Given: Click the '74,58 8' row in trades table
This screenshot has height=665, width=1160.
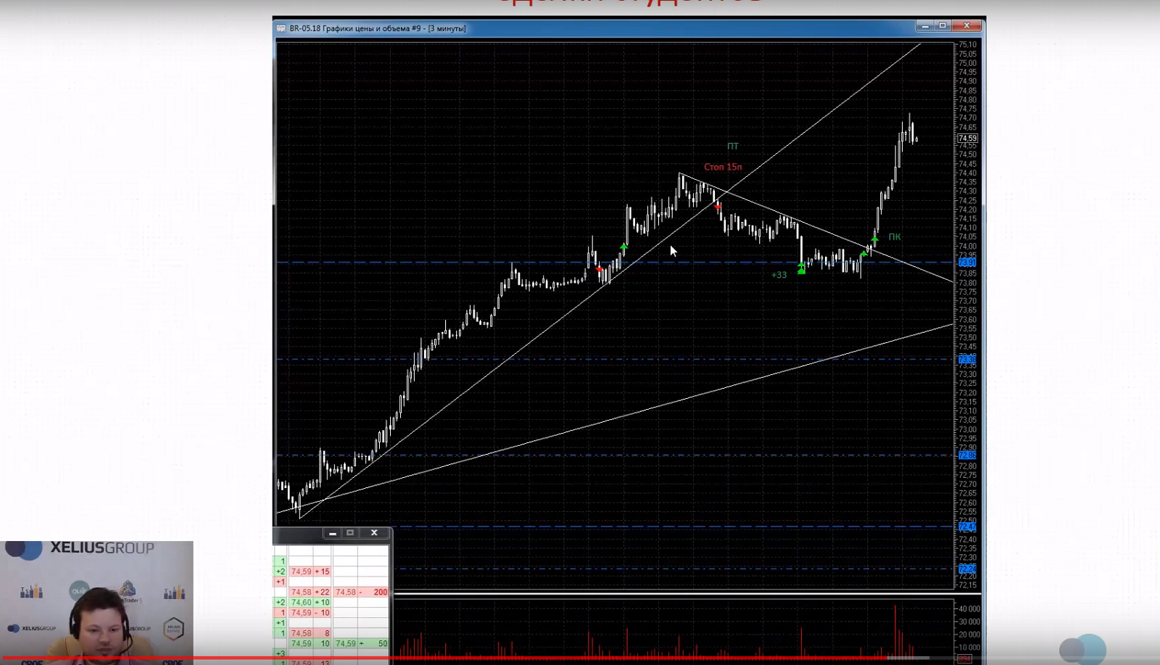Looking at the screenshot, I should coord(310,633).
